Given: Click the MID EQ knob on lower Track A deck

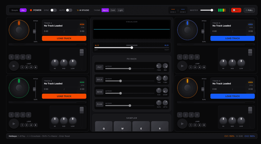Looking at the screenshot, I should click(64, 121).
